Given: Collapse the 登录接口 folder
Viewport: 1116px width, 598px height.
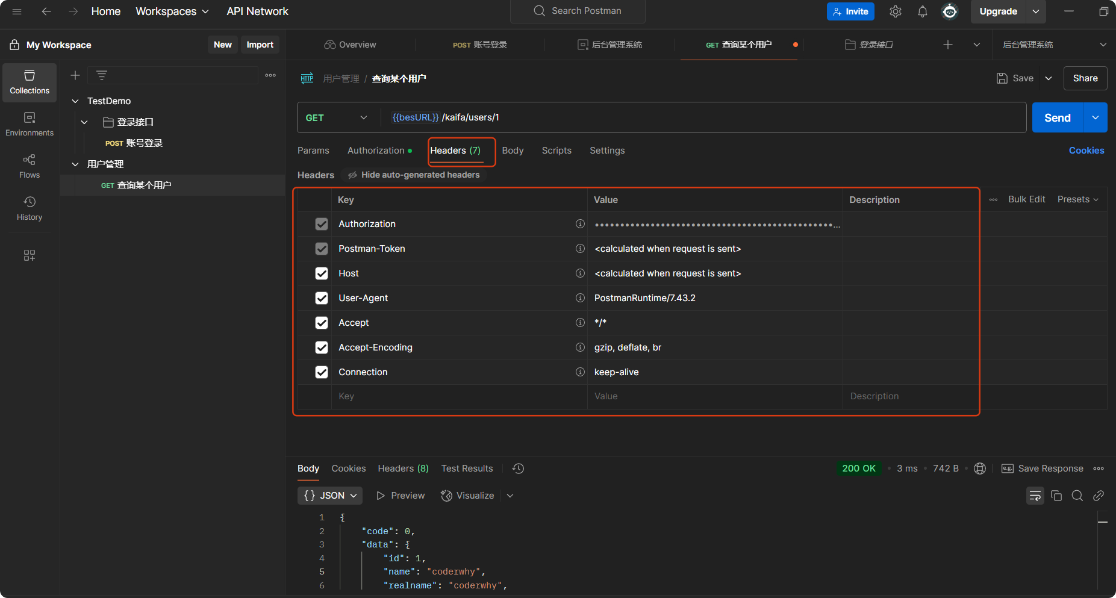Looking at the screenshot, I should tap(84, 122).
